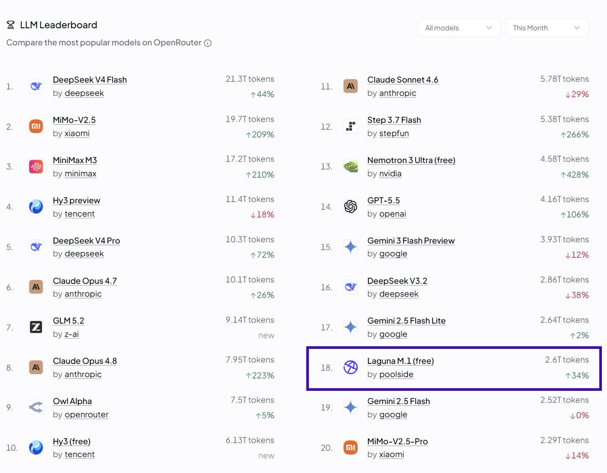The height and width of the screenshot is (473, 607).
Task: Open the Hy3 (free) model link
Action: click(x=71, y=441)
